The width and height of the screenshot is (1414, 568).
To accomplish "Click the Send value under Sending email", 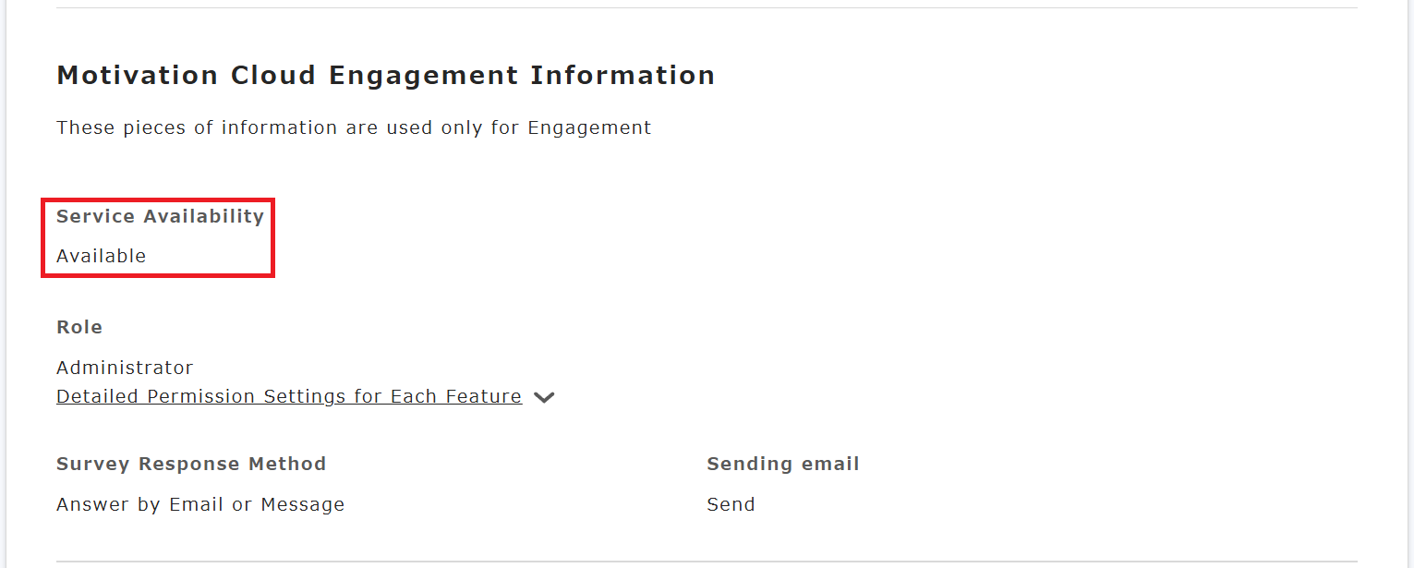I will click(731, 504).
